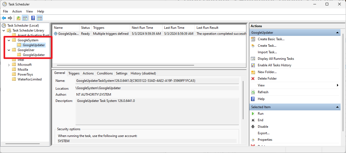The image size is (346, 153).
Task: Toggle the Show/Hide Console Tree toolbar icon
Action: coord(25,18)
